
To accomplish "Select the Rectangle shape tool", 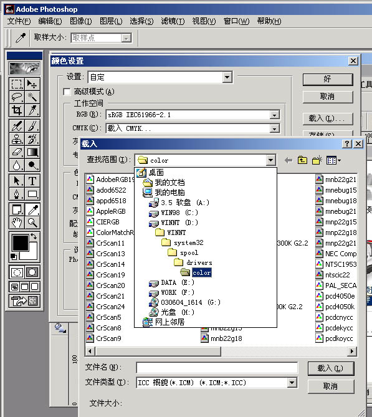I will pyautogui.click(x=32, y=194).
